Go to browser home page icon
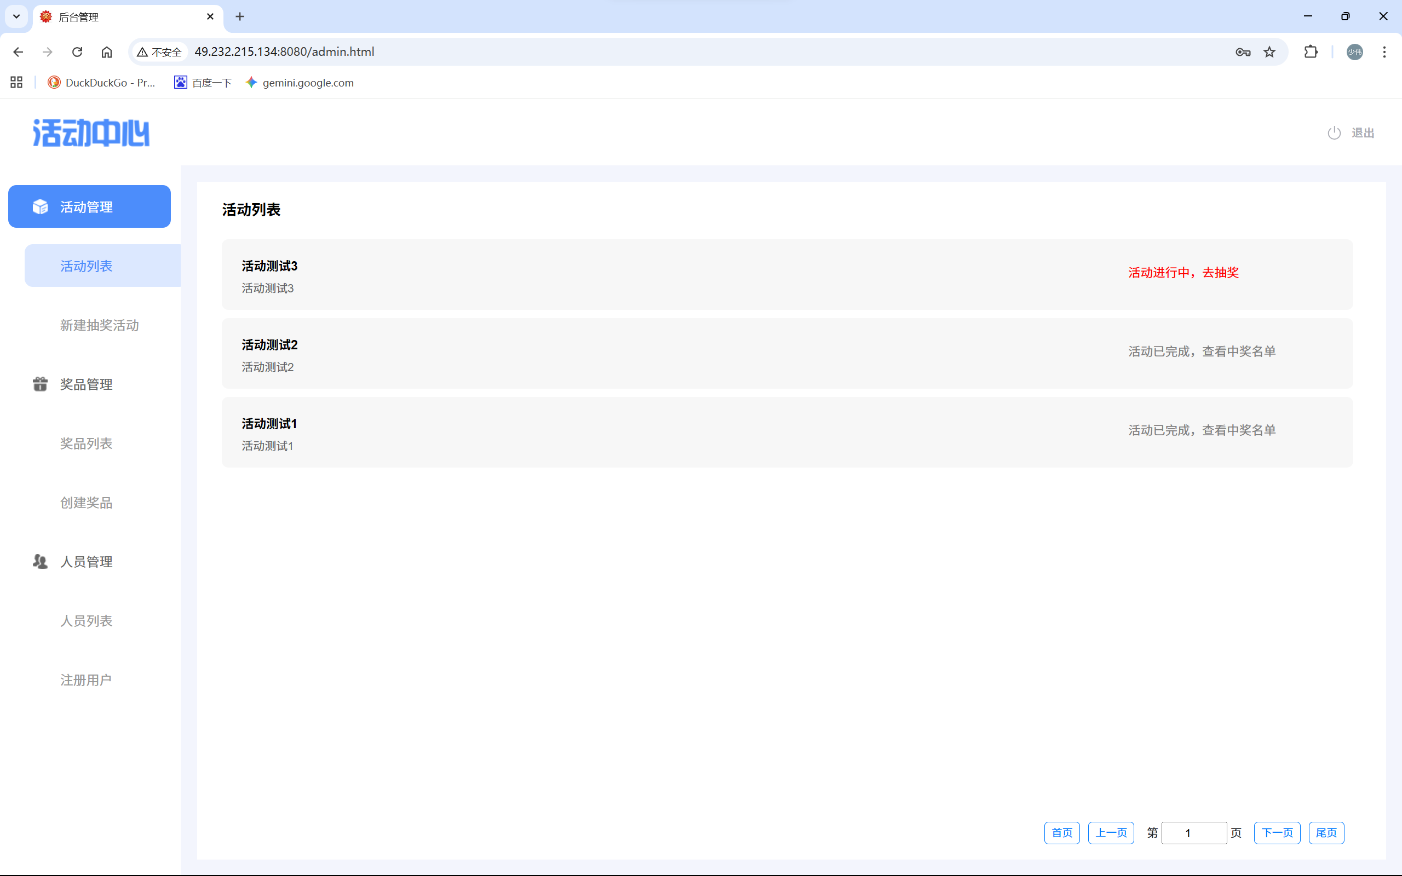The width and height of the screenshot is (1402, 876). tap(107, 52)
